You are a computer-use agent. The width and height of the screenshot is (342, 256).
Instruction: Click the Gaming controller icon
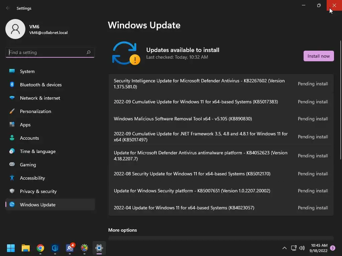[x=12, y=164]
